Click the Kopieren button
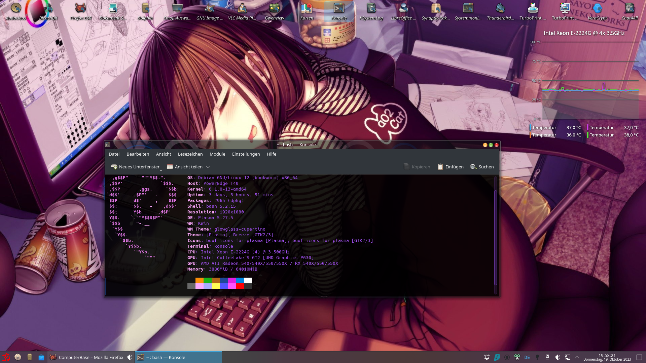The width and height of the screenshot is (646, 363). click(x=417, y=167)
